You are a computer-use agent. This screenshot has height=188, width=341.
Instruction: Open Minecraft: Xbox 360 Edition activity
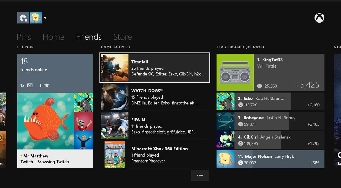tap(155, 154)
